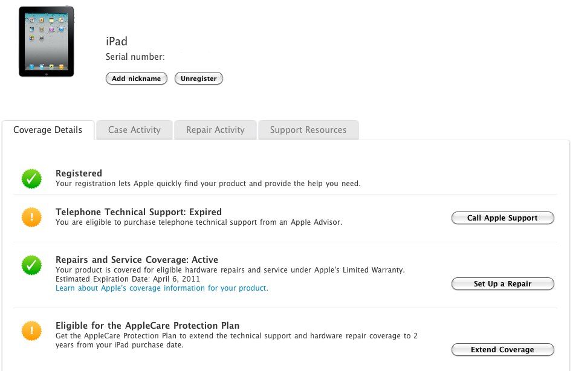The height and width of the screenshot is (371, 573).
Task: Add a nickname for this iPad
Action: click(137, 79)
